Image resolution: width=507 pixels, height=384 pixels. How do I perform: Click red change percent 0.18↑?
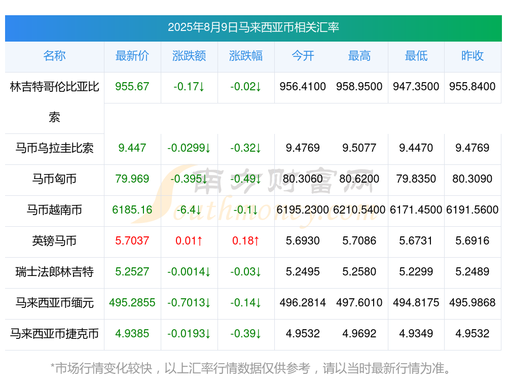coord(246,240)
